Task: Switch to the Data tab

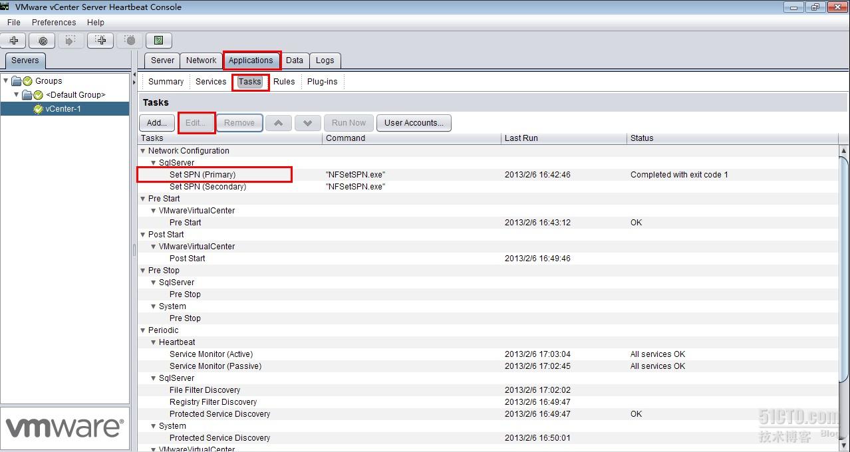Action: pyautogui.click(x=295, y=60)
